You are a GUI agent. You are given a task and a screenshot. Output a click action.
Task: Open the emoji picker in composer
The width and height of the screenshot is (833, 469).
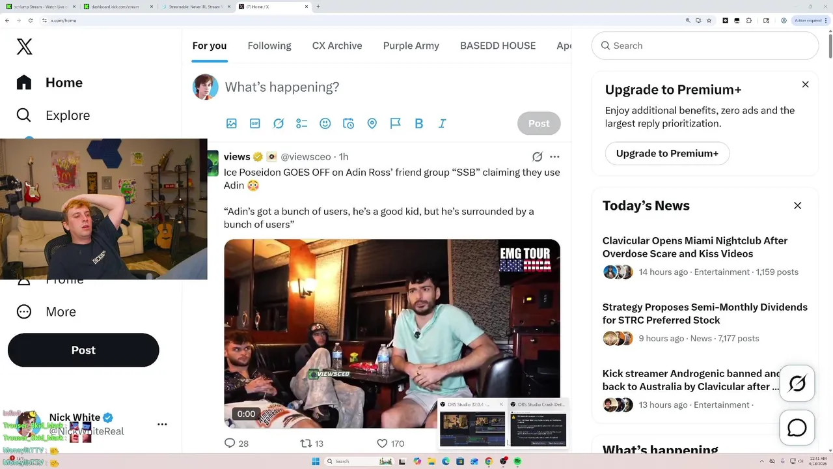tap(325, 123)
